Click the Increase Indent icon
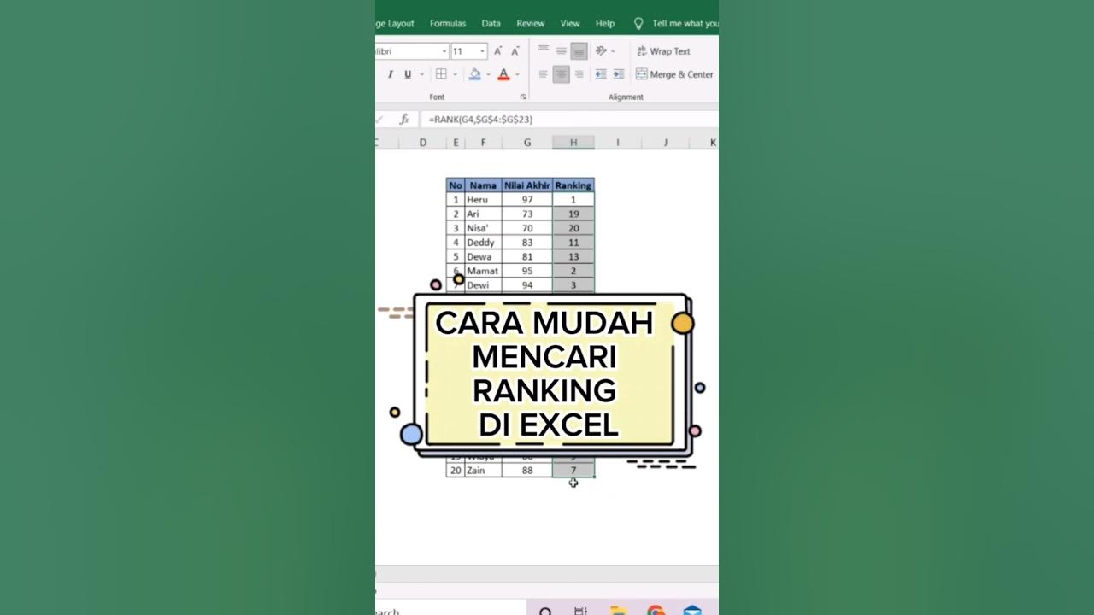 pyautogui.click(x=619, y=74)
